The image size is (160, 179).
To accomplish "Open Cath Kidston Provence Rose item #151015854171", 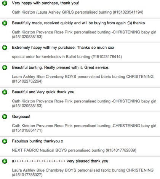I will 84,128.
